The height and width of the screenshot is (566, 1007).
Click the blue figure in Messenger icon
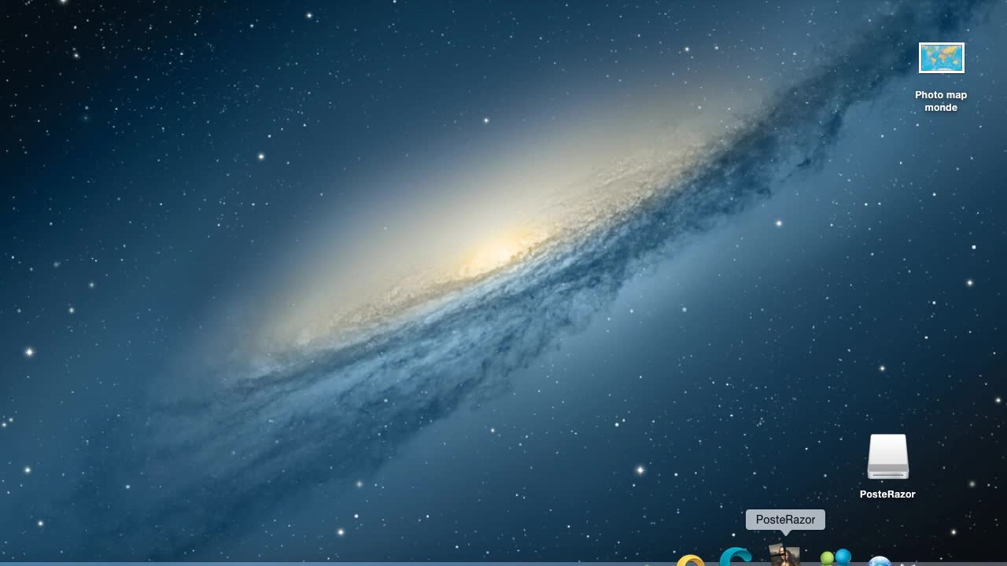coord(843,557)
